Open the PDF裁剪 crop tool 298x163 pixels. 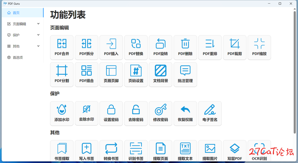point(235,47)
